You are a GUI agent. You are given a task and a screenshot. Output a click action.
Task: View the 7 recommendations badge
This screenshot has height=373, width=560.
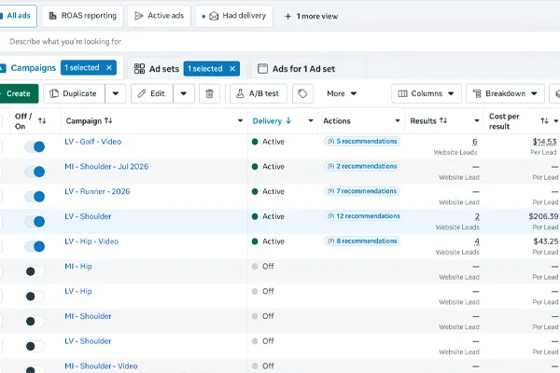pos(362,191)
